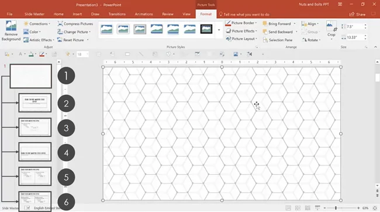Screen dimensions: 380x212
Task: Switch to the Draw tab
Action: (95, 14)
